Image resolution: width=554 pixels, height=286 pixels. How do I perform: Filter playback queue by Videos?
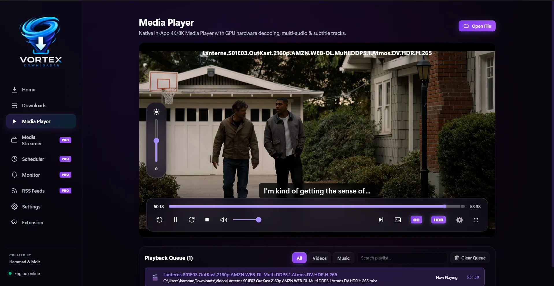point(319,258)
